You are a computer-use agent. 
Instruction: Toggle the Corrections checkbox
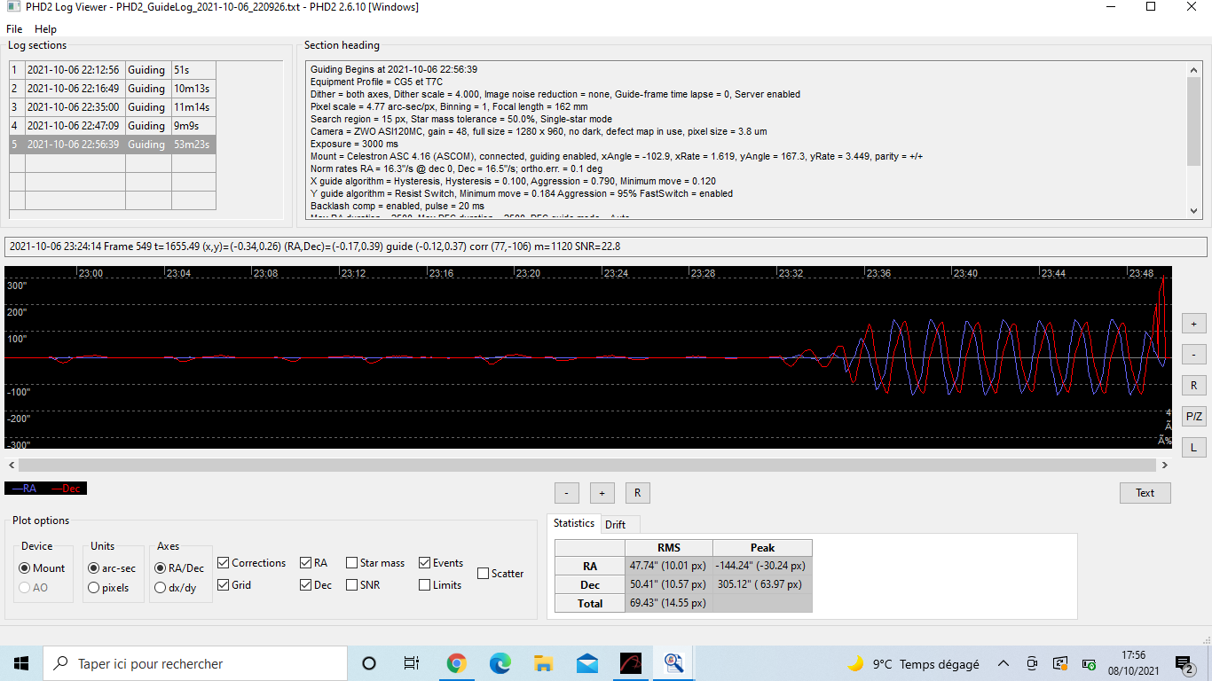pyautogui.click(x=252, y=563)
